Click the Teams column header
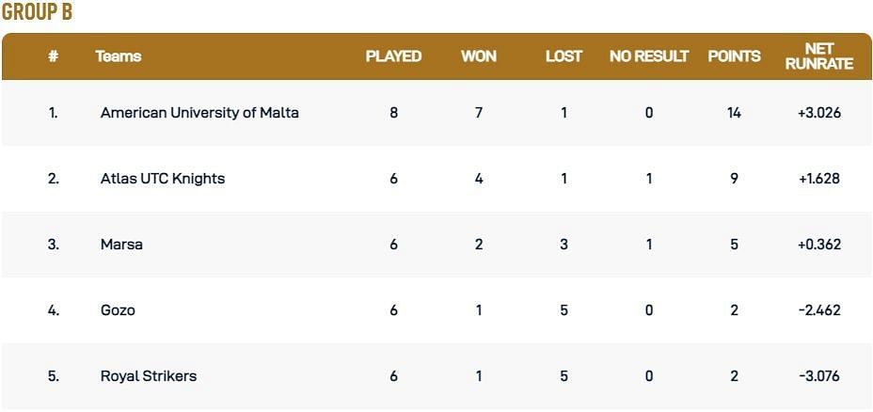This screenshot has height=412, width=873. point(119,56)
